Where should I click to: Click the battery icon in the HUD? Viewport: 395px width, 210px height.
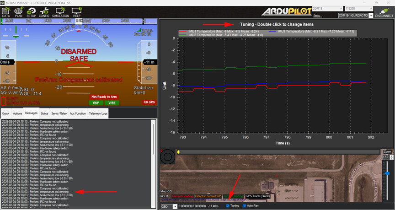click(3, 101)
